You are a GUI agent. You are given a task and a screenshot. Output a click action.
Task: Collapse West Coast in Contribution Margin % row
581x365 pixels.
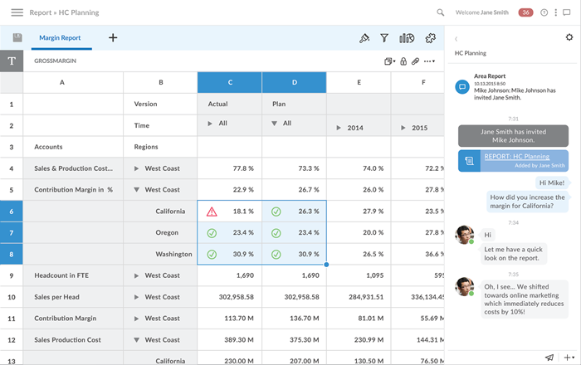137,190
